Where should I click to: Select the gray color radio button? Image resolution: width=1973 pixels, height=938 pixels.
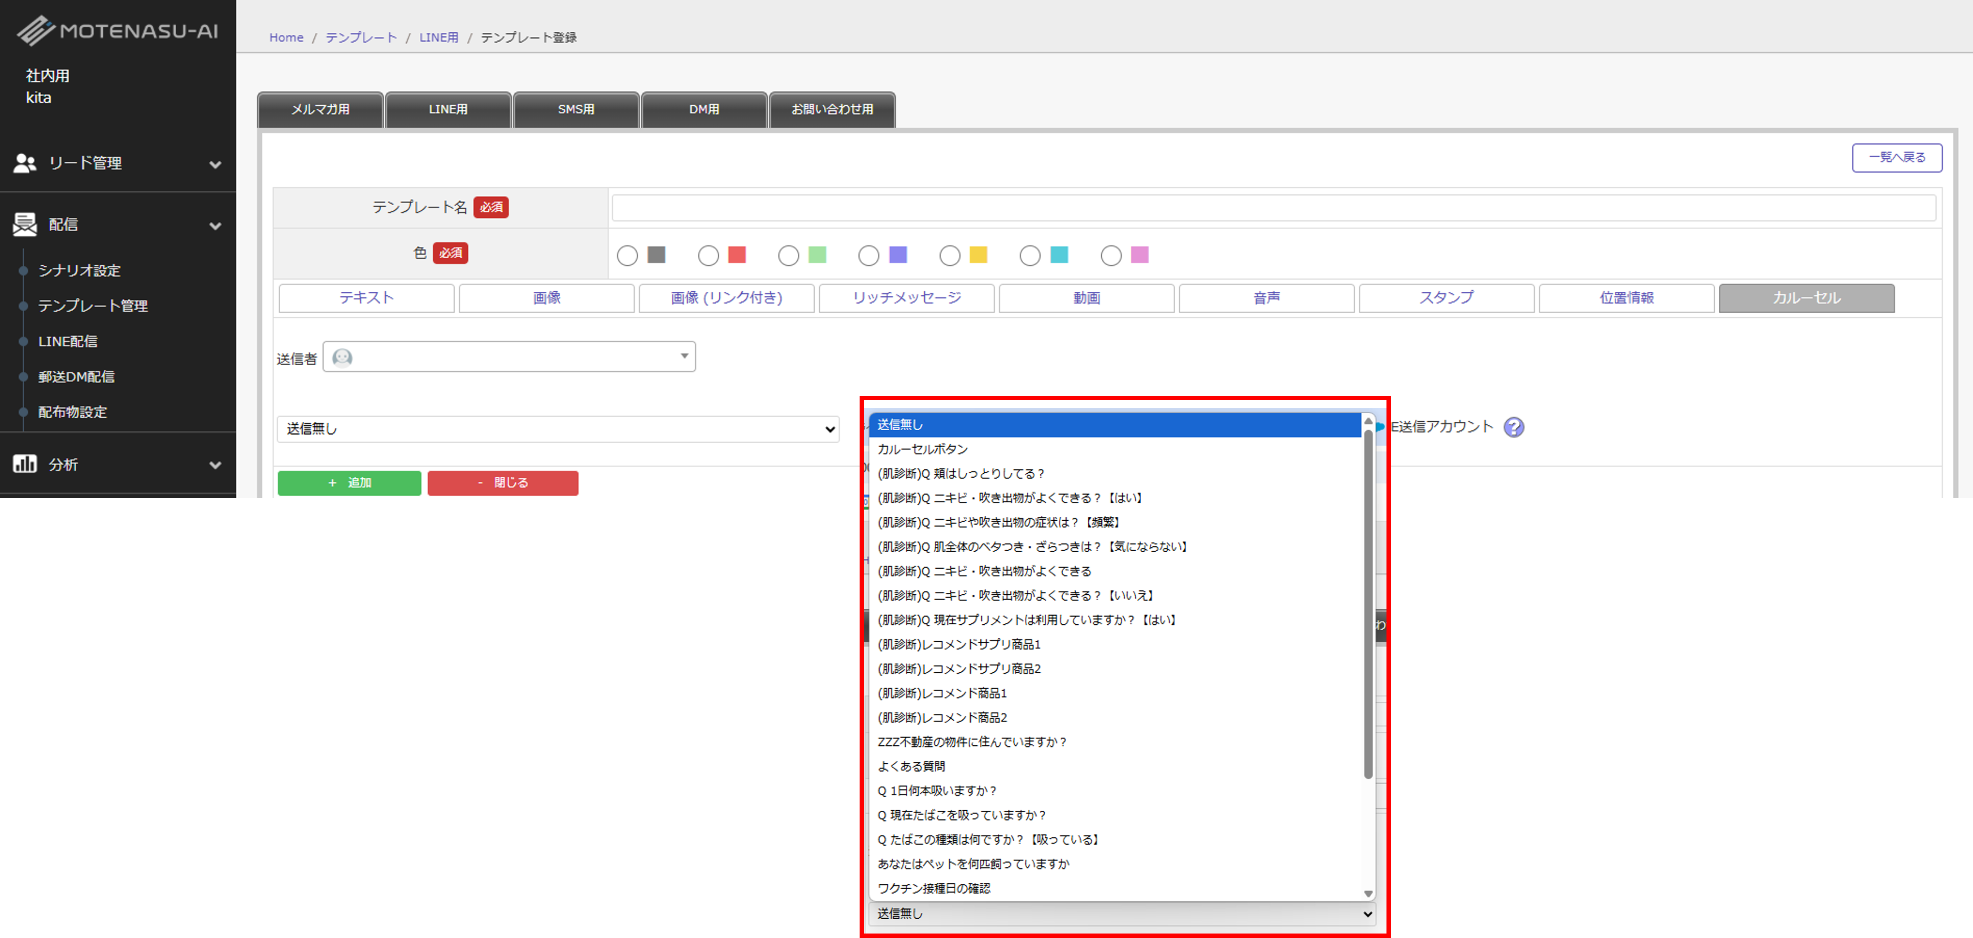627,256
